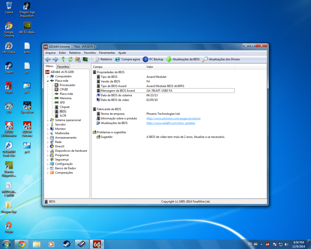
Task: Click Atualizações dos Drivers toolbar button
Action: 221,59
